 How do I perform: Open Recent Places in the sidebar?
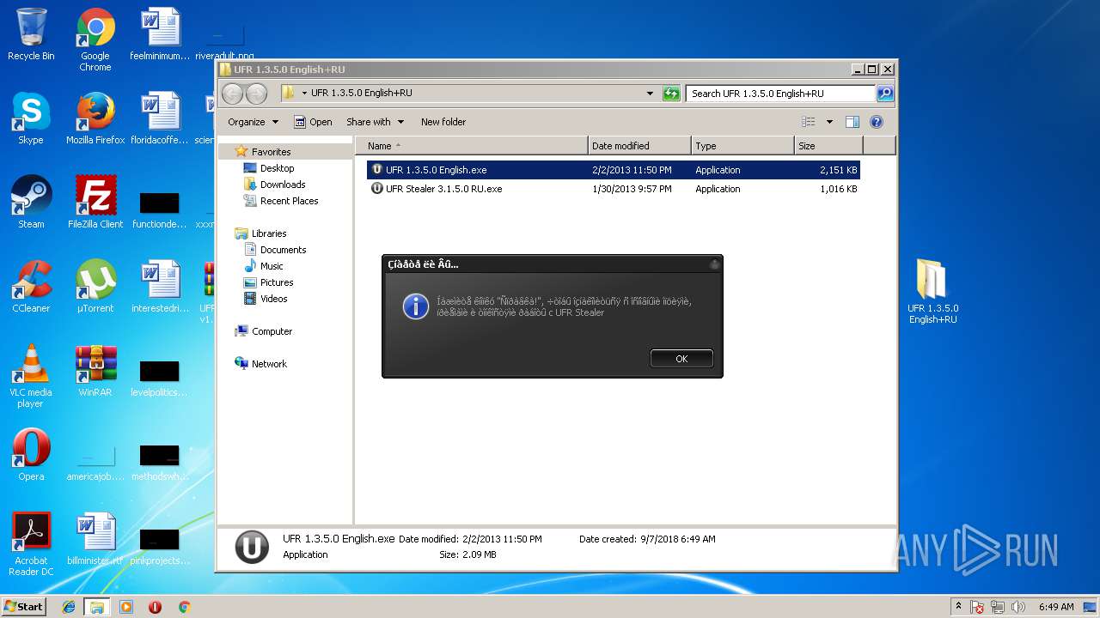[289, 201]
